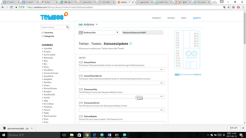Click the Opera-style red extension icon
The height and width of the screenshot is (138, 246).
[238, 7]
